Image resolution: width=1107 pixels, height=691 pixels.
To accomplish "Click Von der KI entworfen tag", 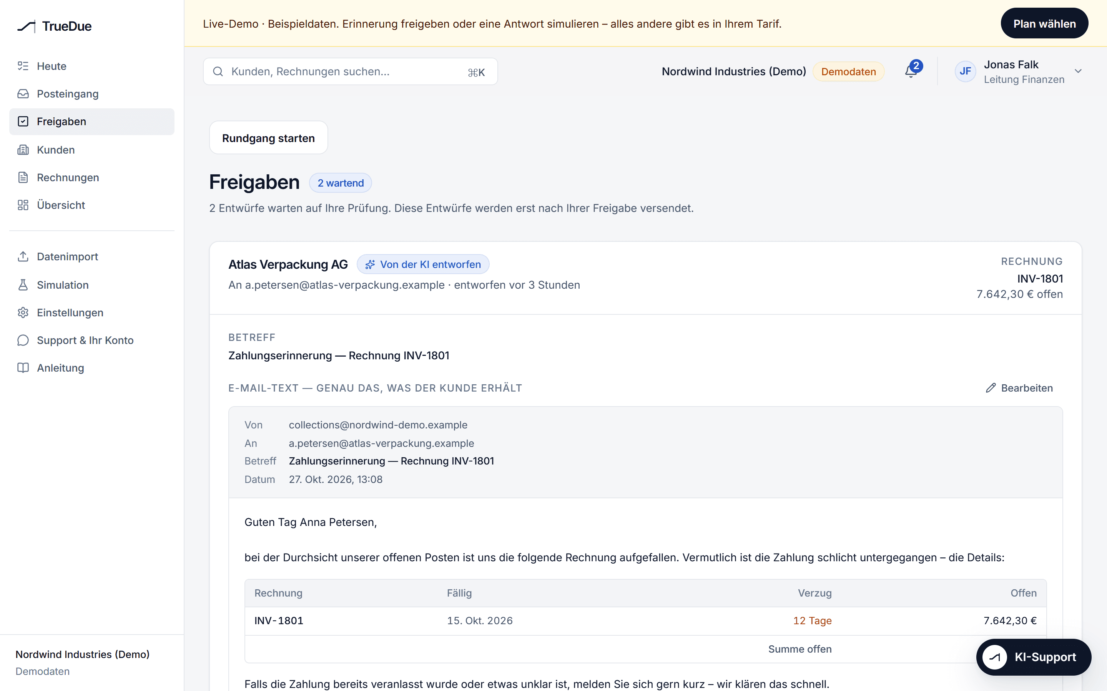I will point(423,264).
